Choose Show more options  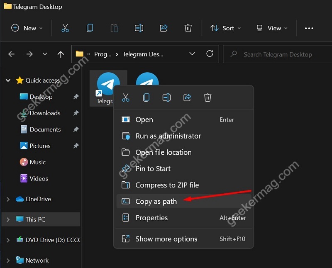(184, 239)
